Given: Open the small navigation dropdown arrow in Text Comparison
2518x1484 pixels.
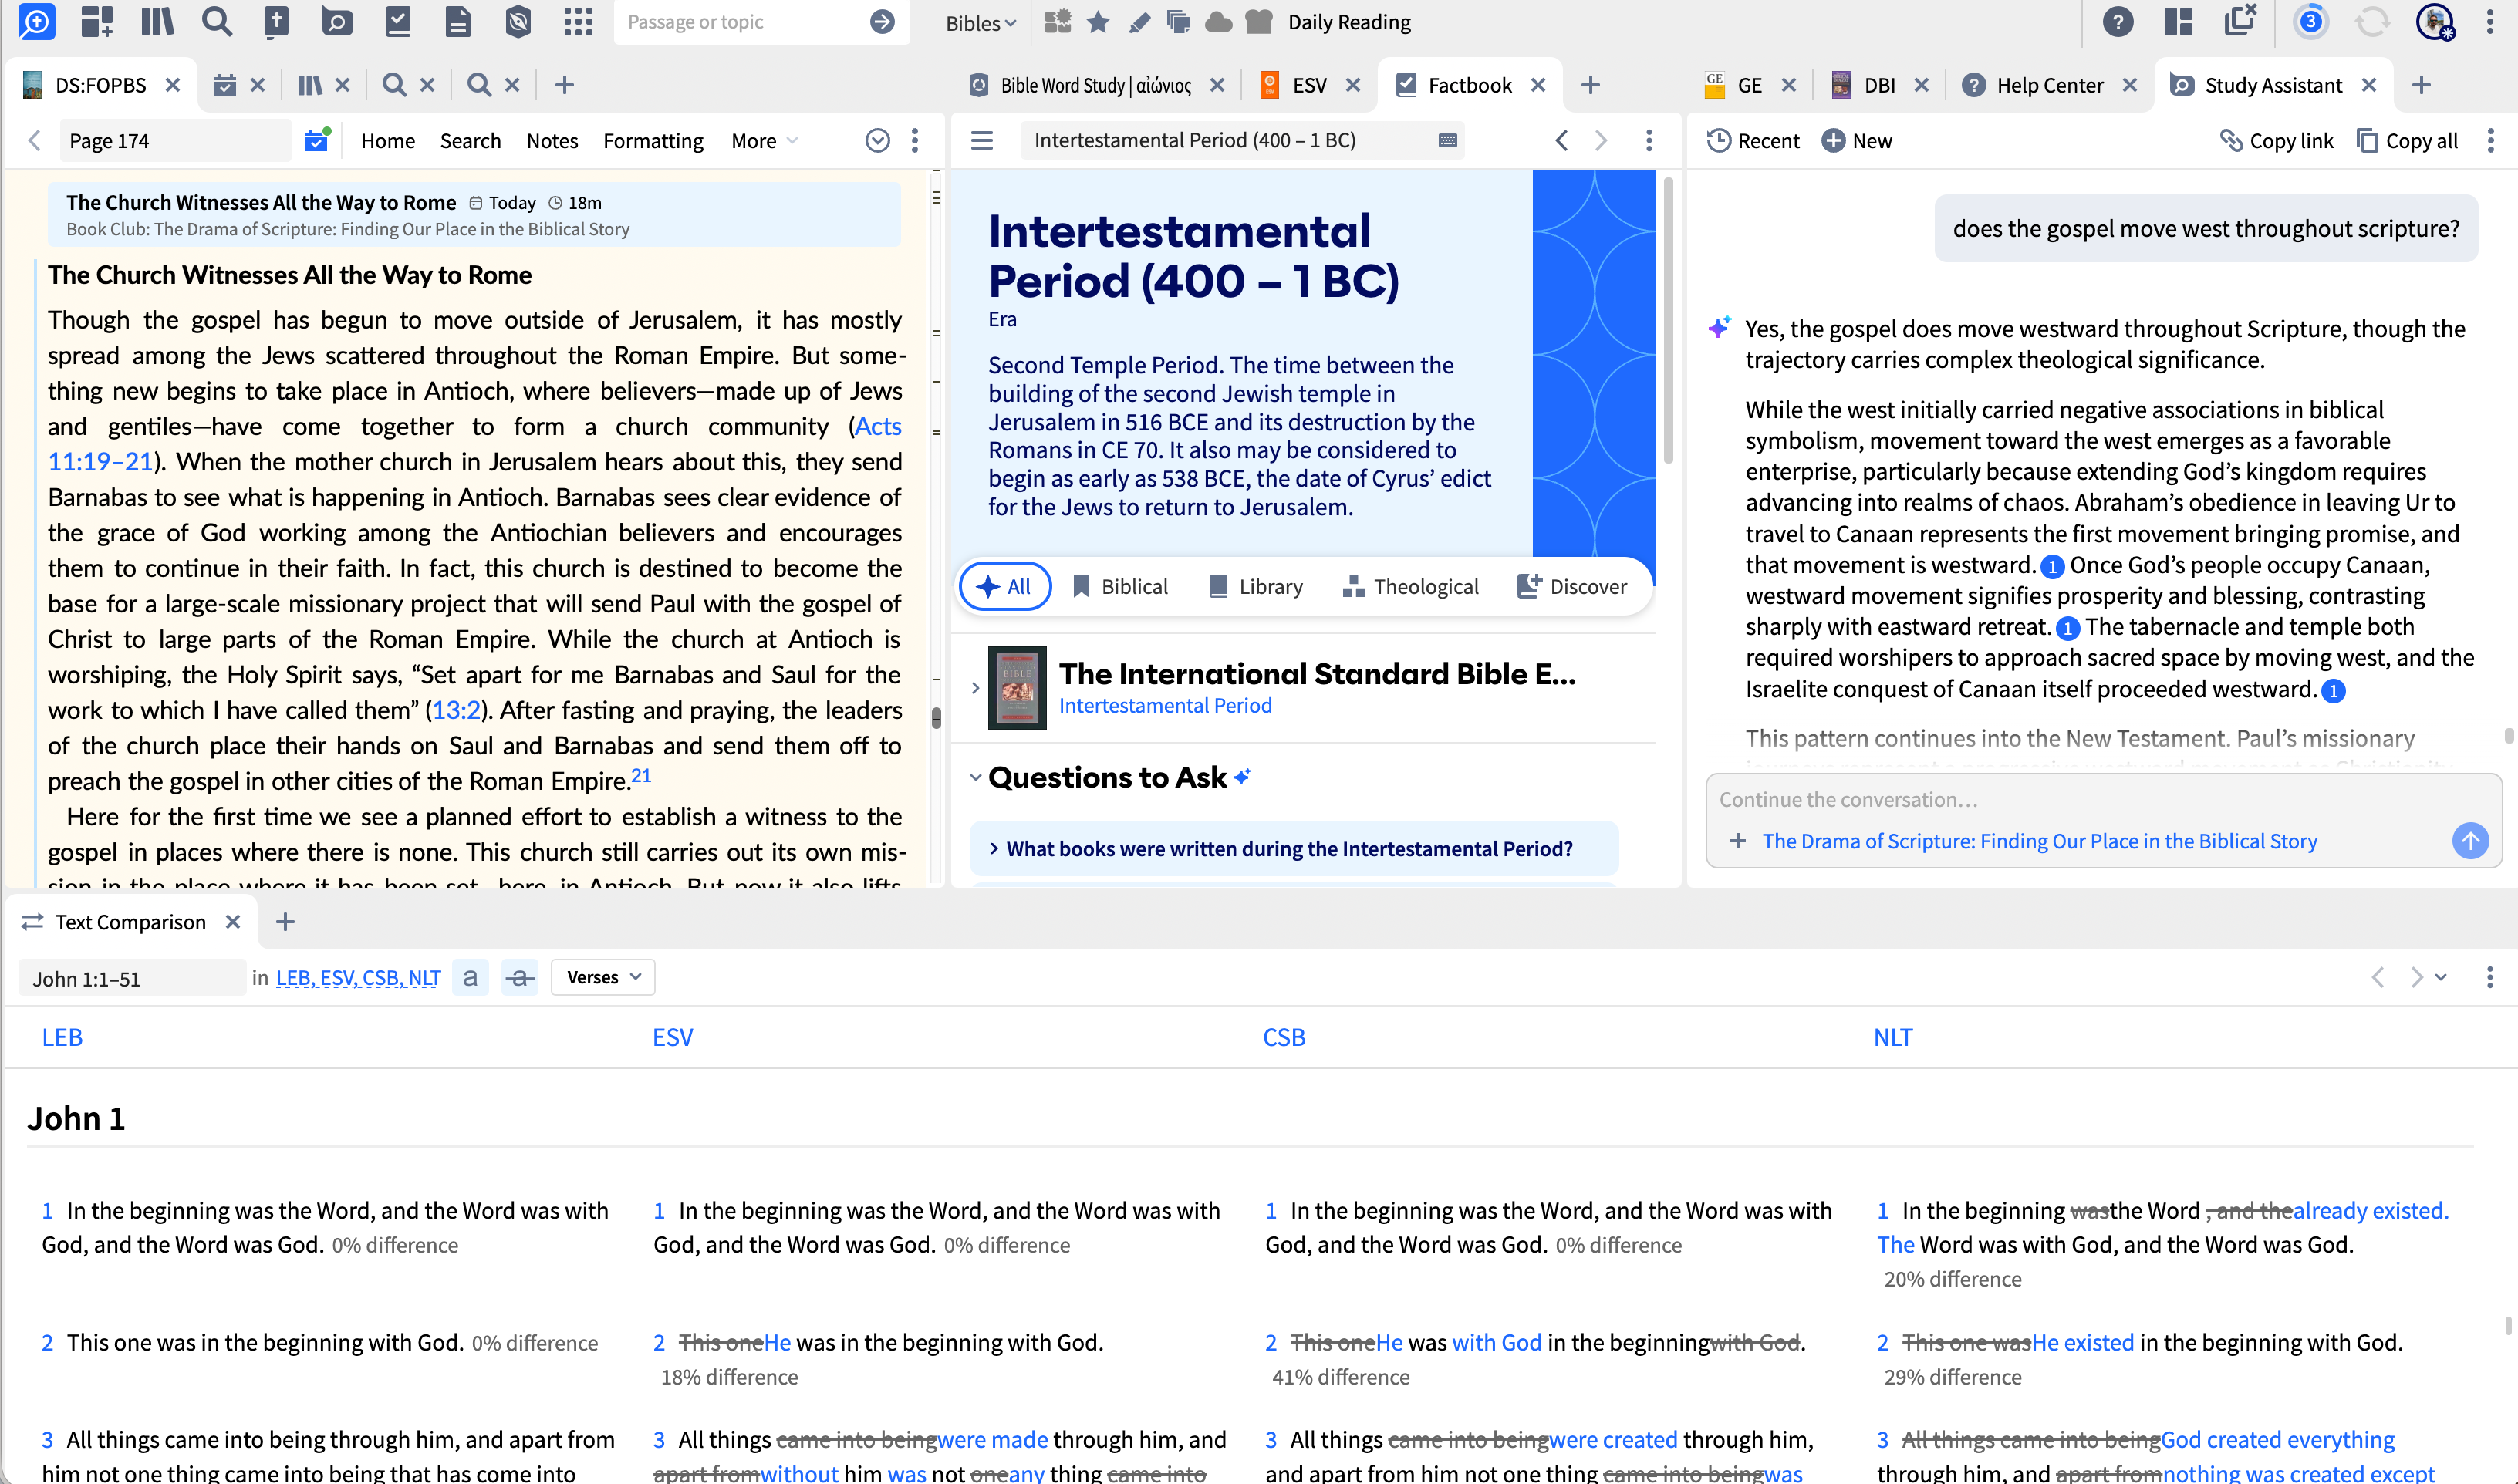Looking at the screenshot, I should point(2441,977).
